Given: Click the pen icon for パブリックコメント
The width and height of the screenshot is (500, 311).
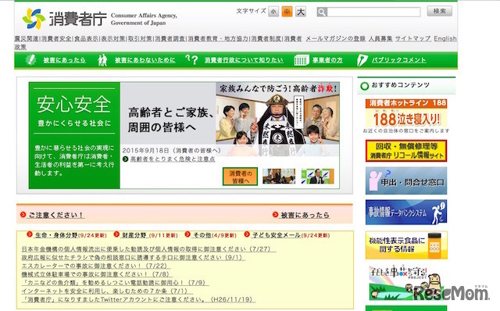Looking at the screenshot, I should tap(362, 60).
